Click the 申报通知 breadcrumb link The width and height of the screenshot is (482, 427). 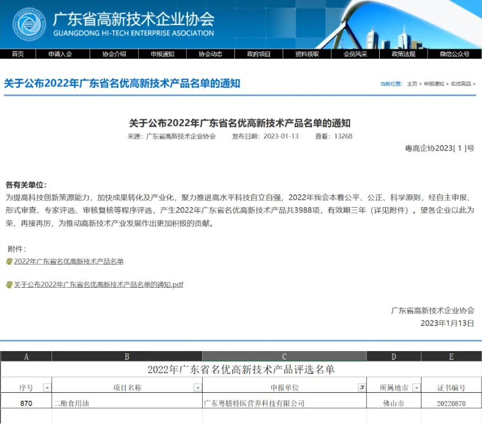coord(433,84)
